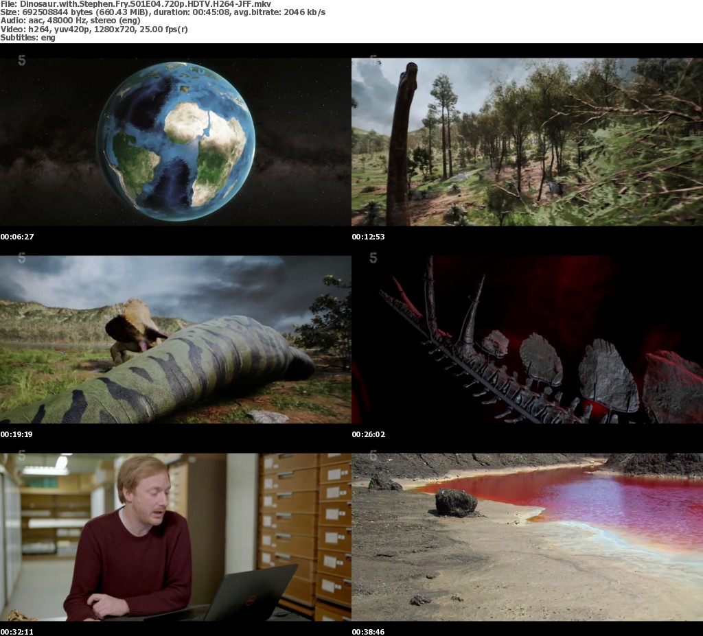Image resolution: width=703 pixels, height=636 pixels.
Task: Click the 'Subtitles: eng' info line
Action: [28, 38]
